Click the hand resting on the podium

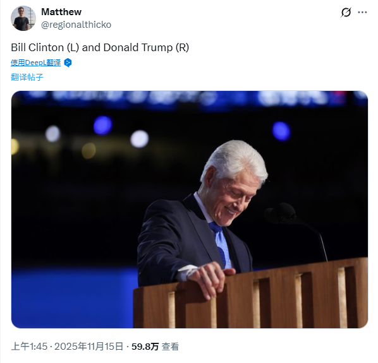pyautogui.click(x=212, y=278)
